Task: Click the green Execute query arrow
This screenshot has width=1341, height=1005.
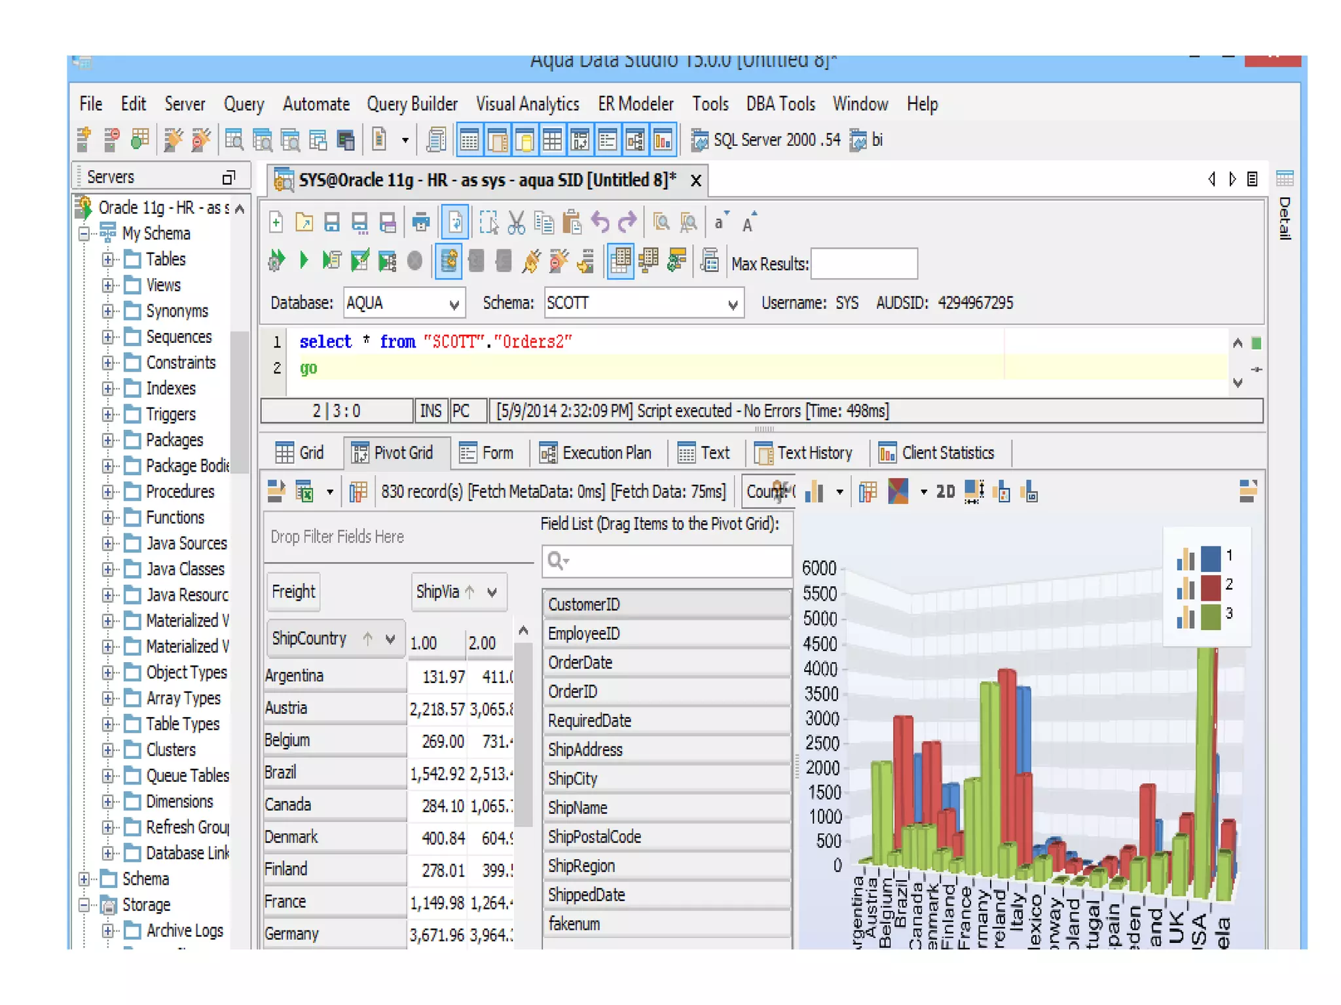Action: click(304, 261)
